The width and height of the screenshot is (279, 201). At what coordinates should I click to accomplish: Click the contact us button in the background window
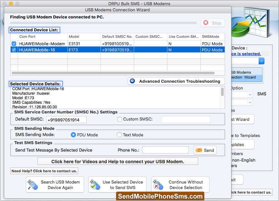252,192
